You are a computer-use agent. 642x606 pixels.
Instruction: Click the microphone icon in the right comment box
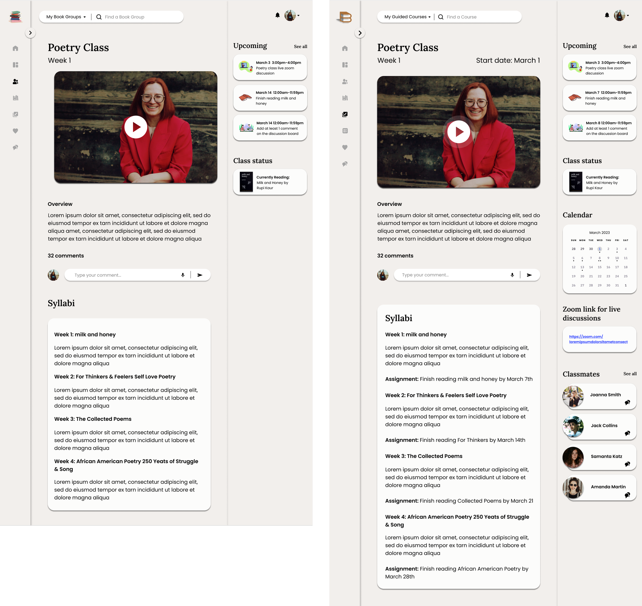tap(512, 275)
